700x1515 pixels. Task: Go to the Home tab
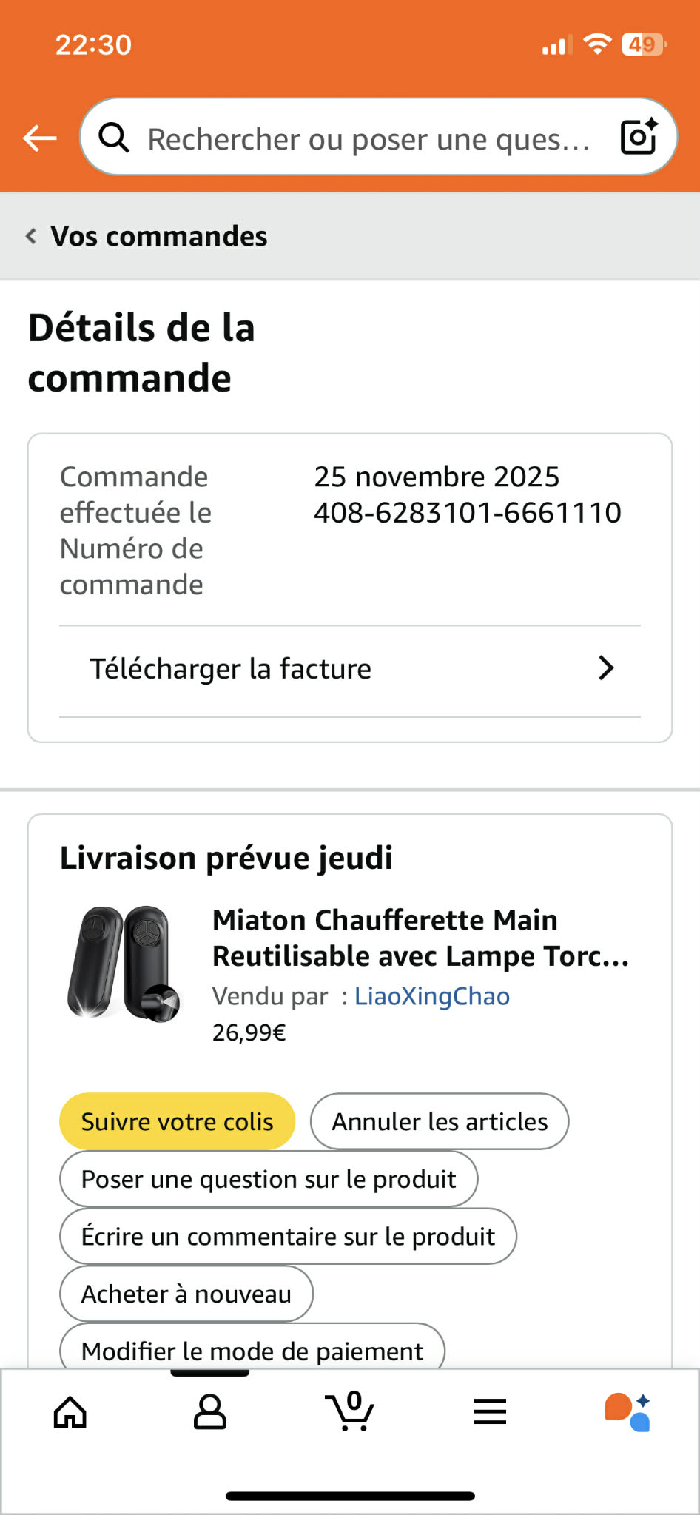pos(70,1411)
